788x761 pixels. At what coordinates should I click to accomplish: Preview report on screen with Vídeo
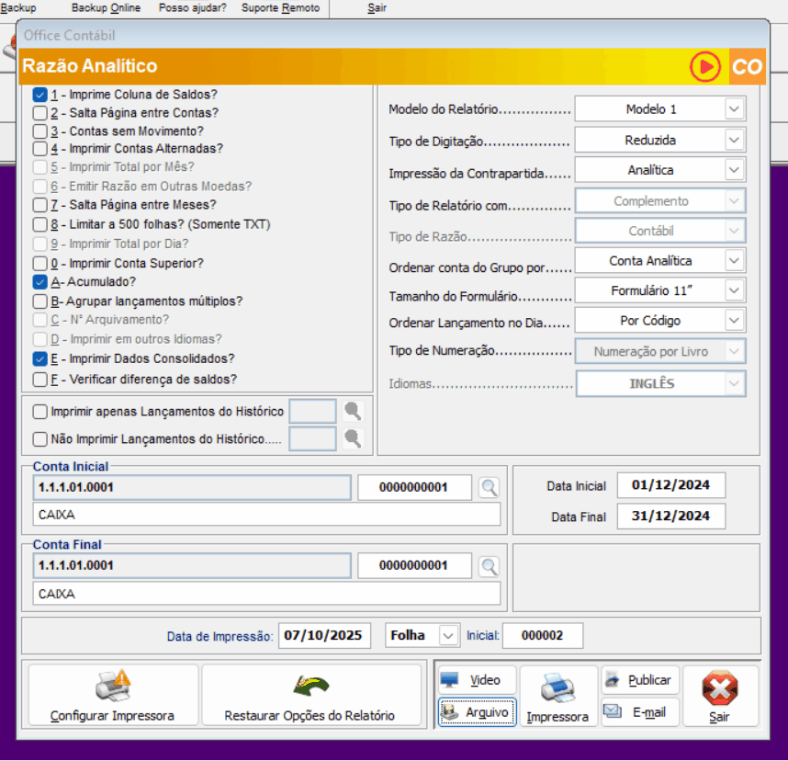pyautogui.click(x=477, y=680)
